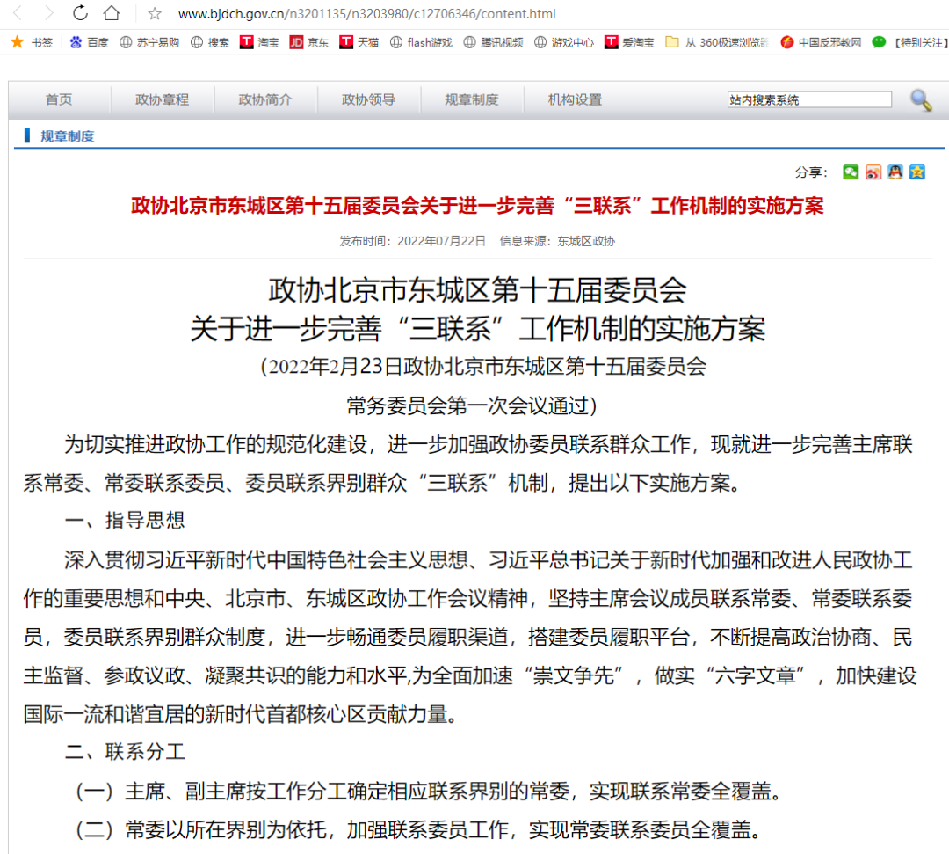Click the red article title headline

click(477, 206)
